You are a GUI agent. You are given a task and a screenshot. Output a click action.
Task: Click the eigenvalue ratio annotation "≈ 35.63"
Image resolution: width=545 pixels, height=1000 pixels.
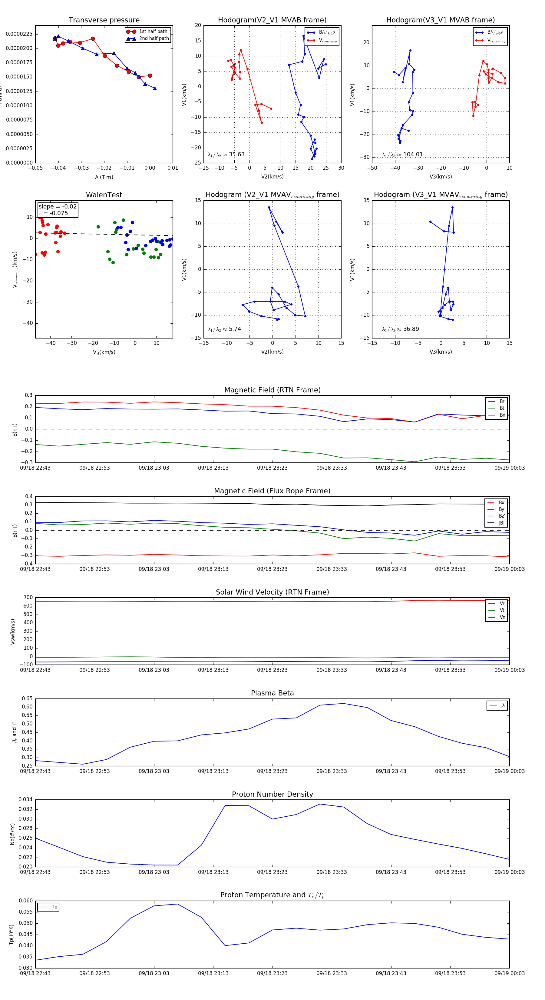click(x=226, y=155)
